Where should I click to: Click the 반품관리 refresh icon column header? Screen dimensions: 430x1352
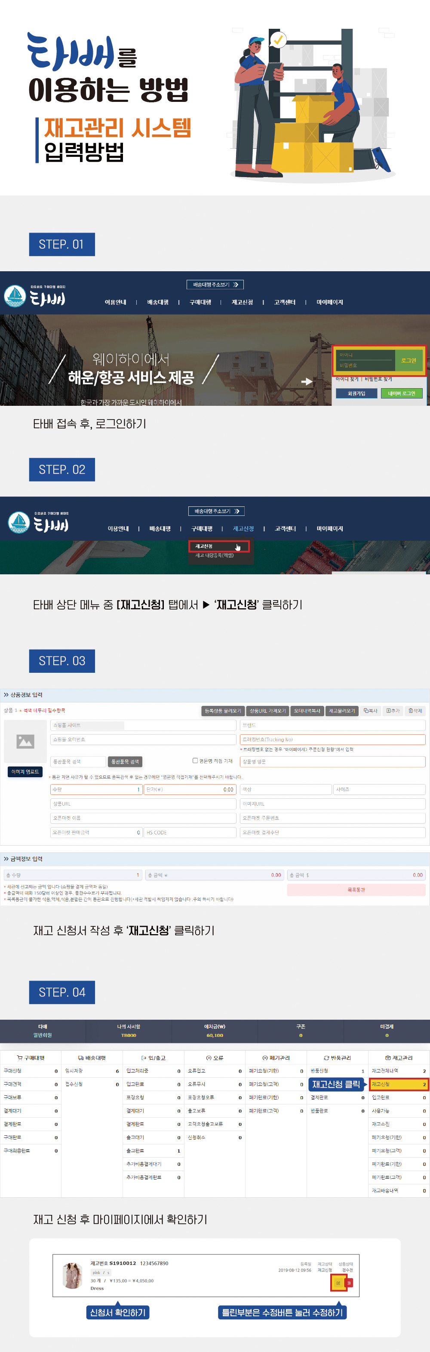click(338, 1058)
